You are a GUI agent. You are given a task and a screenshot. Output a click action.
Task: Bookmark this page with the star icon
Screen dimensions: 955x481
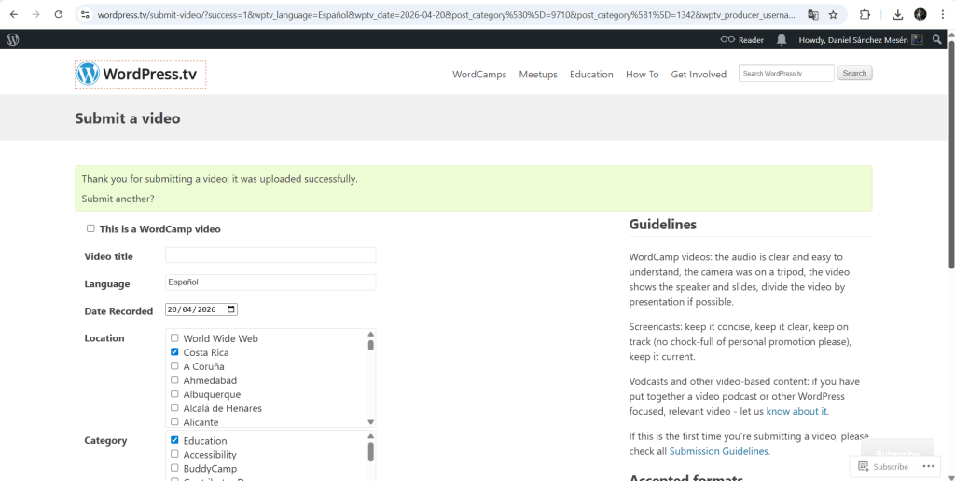833,15
